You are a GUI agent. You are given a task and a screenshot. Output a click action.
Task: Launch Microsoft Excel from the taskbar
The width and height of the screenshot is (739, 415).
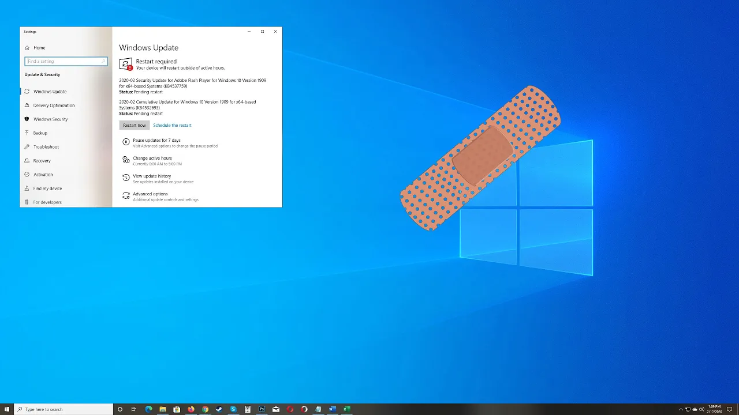point(346,409)
